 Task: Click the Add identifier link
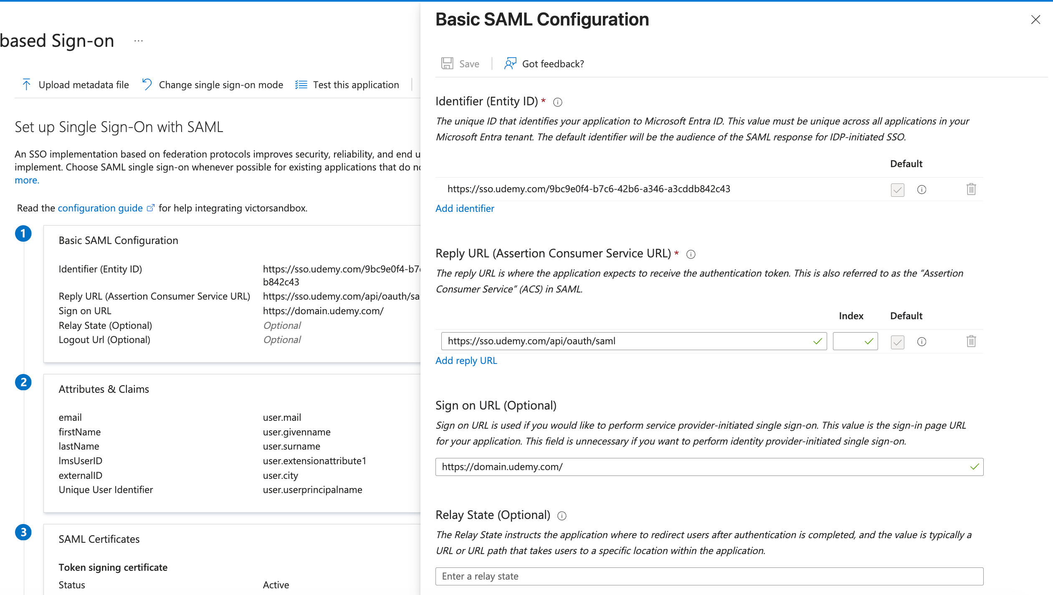[x=465, y=208]
